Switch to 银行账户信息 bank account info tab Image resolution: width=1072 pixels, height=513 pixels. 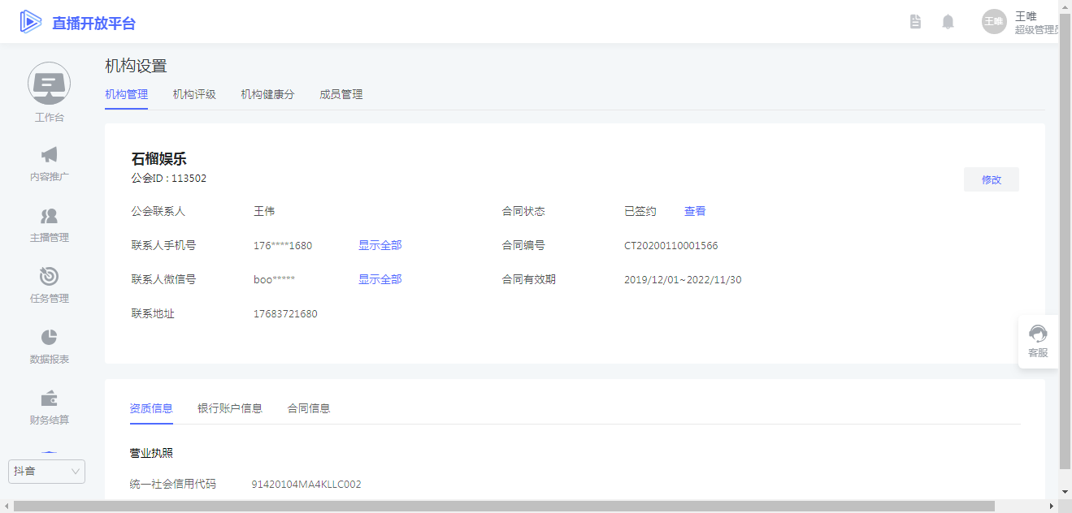coord(231,408)
